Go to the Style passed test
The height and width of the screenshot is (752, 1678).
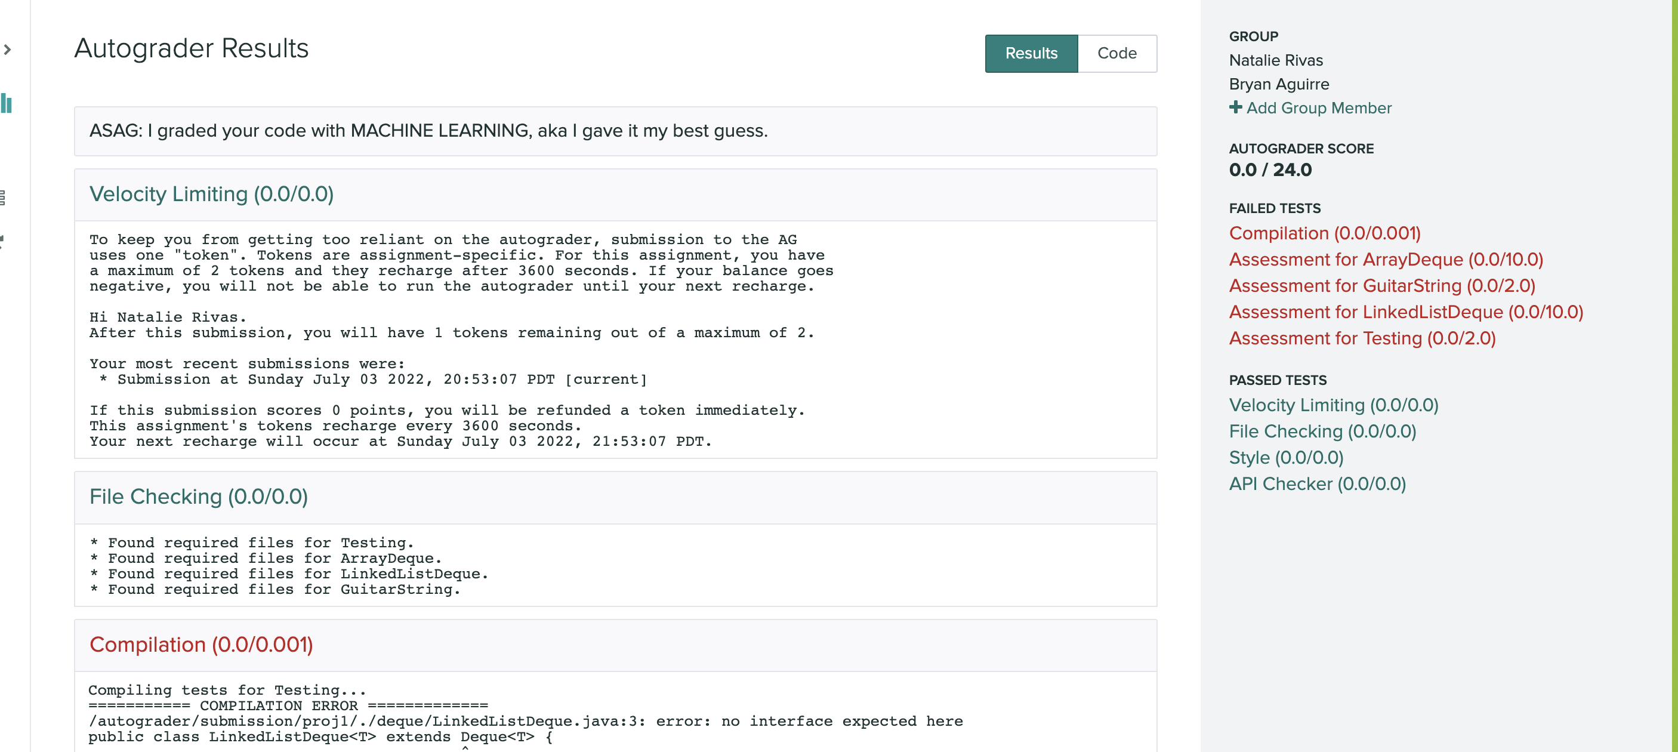click(x=1286, y=458)
